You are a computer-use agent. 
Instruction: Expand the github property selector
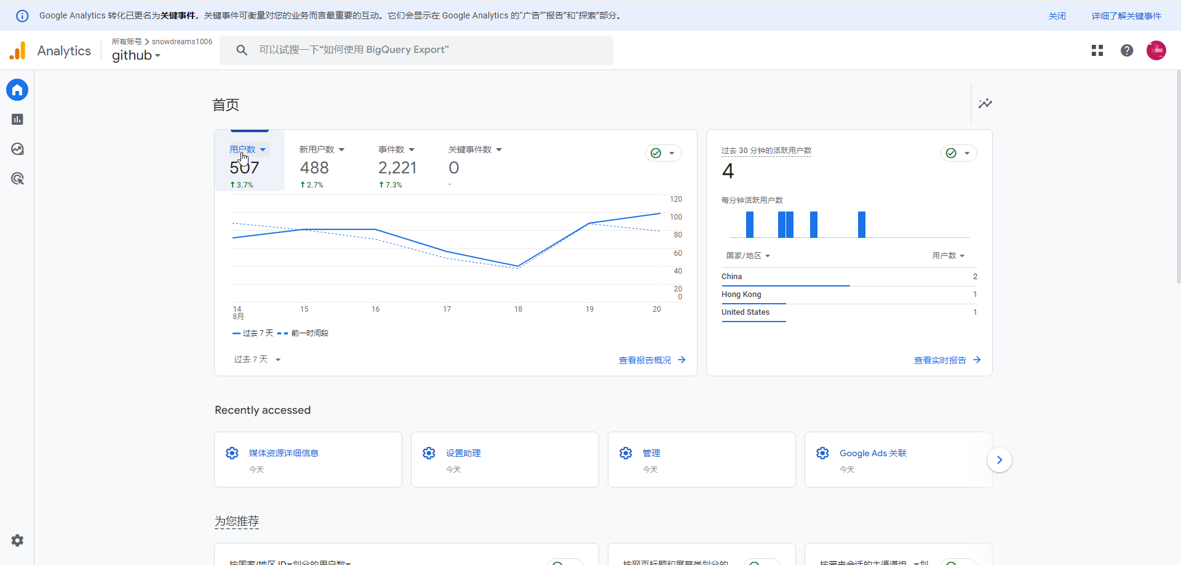[136, 55]
